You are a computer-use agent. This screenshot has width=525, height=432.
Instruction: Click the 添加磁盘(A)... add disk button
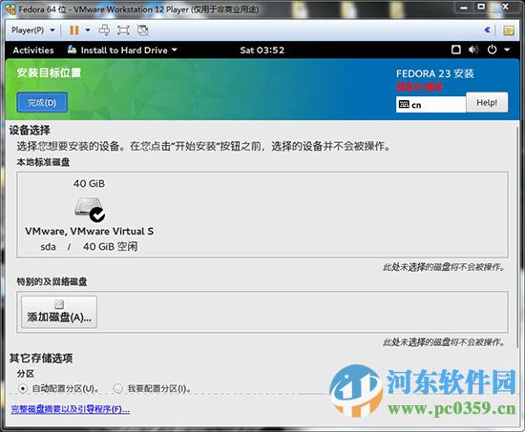tap(59, 312)
